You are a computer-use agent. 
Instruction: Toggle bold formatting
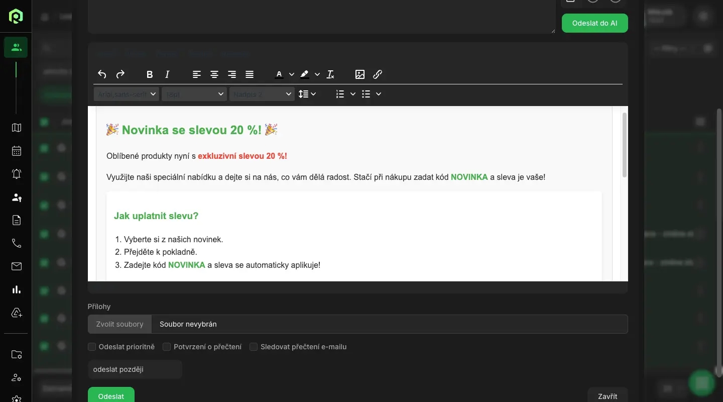tap(150, 74)
